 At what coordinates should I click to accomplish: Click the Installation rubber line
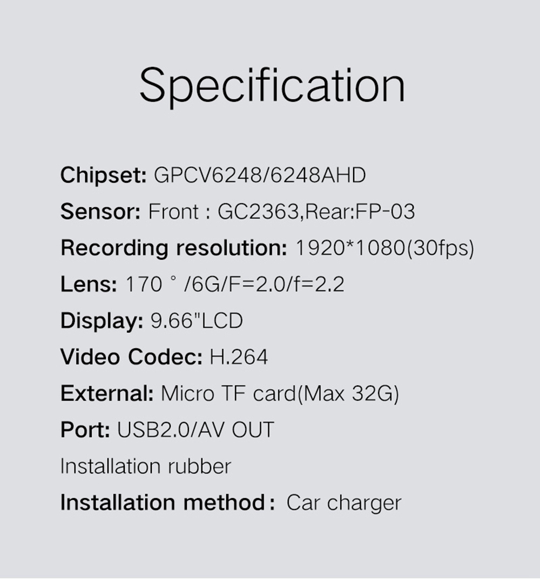click(x=145, y=466)
